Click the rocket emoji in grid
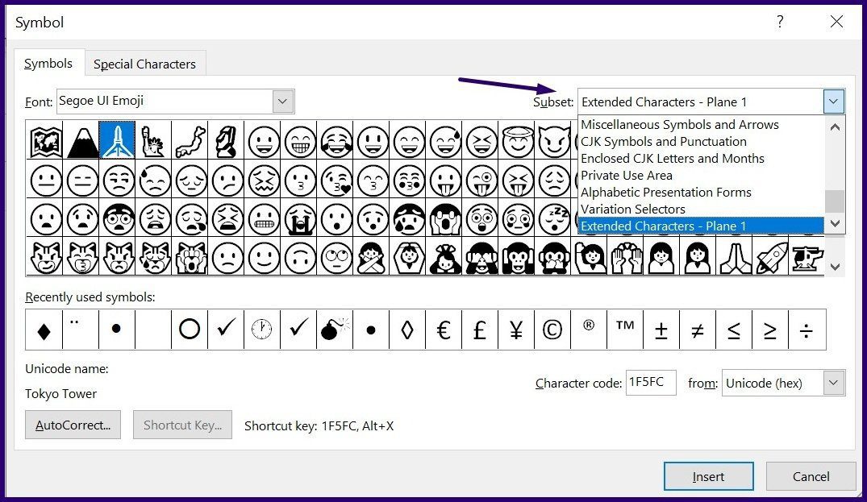867x502 pixels. coord(770,256)
